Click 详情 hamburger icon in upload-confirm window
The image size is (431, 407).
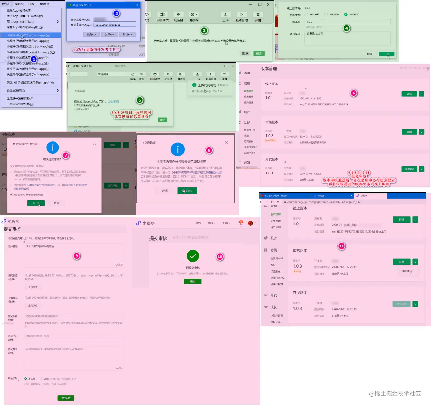258,14
